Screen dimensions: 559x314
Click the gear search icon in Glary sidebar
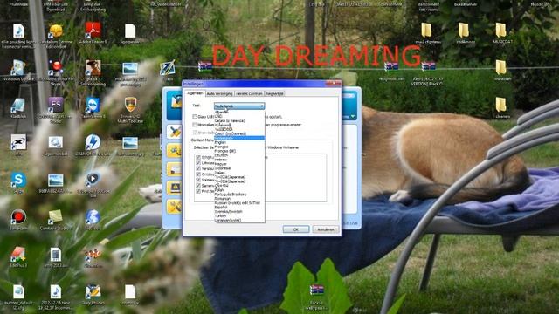[x=175, y=150]
